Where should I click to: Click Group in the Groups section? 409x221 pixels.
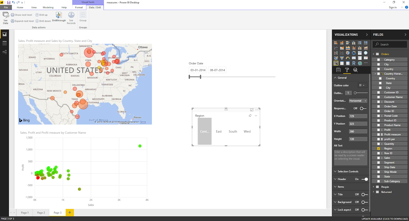tap(83, 17)
